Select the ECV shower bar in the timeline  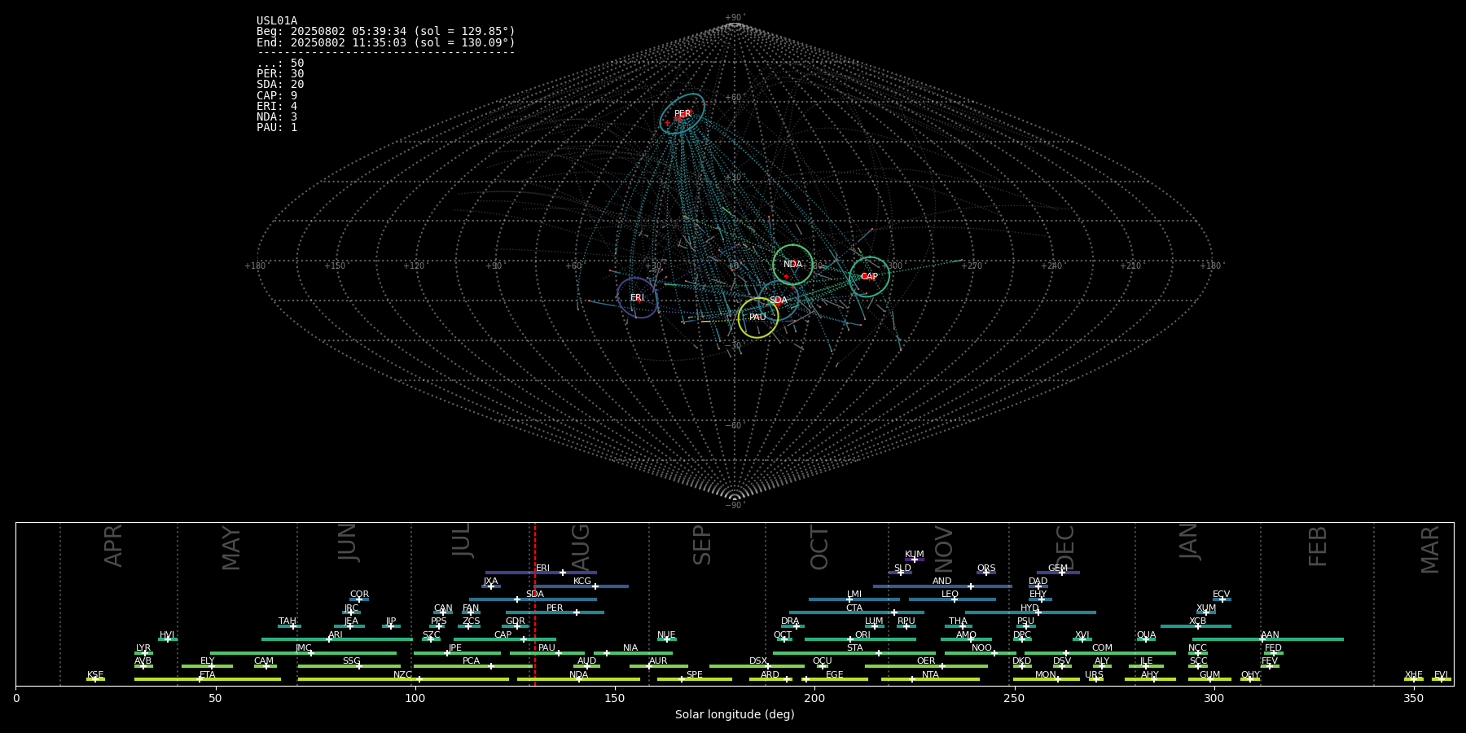(1222, 599)
